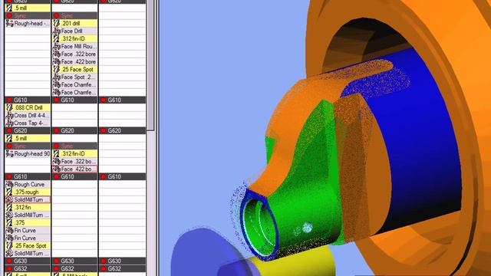Select Face Chamfe... row directly under Face Spot .2...
Screen dimensions: 491x276
click(x=74, y=85)
